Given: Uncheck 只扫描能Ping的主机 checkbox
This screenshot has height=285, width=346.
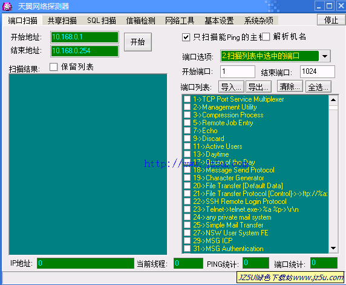Looking at the screenshot, I should (x=186, y=37).
